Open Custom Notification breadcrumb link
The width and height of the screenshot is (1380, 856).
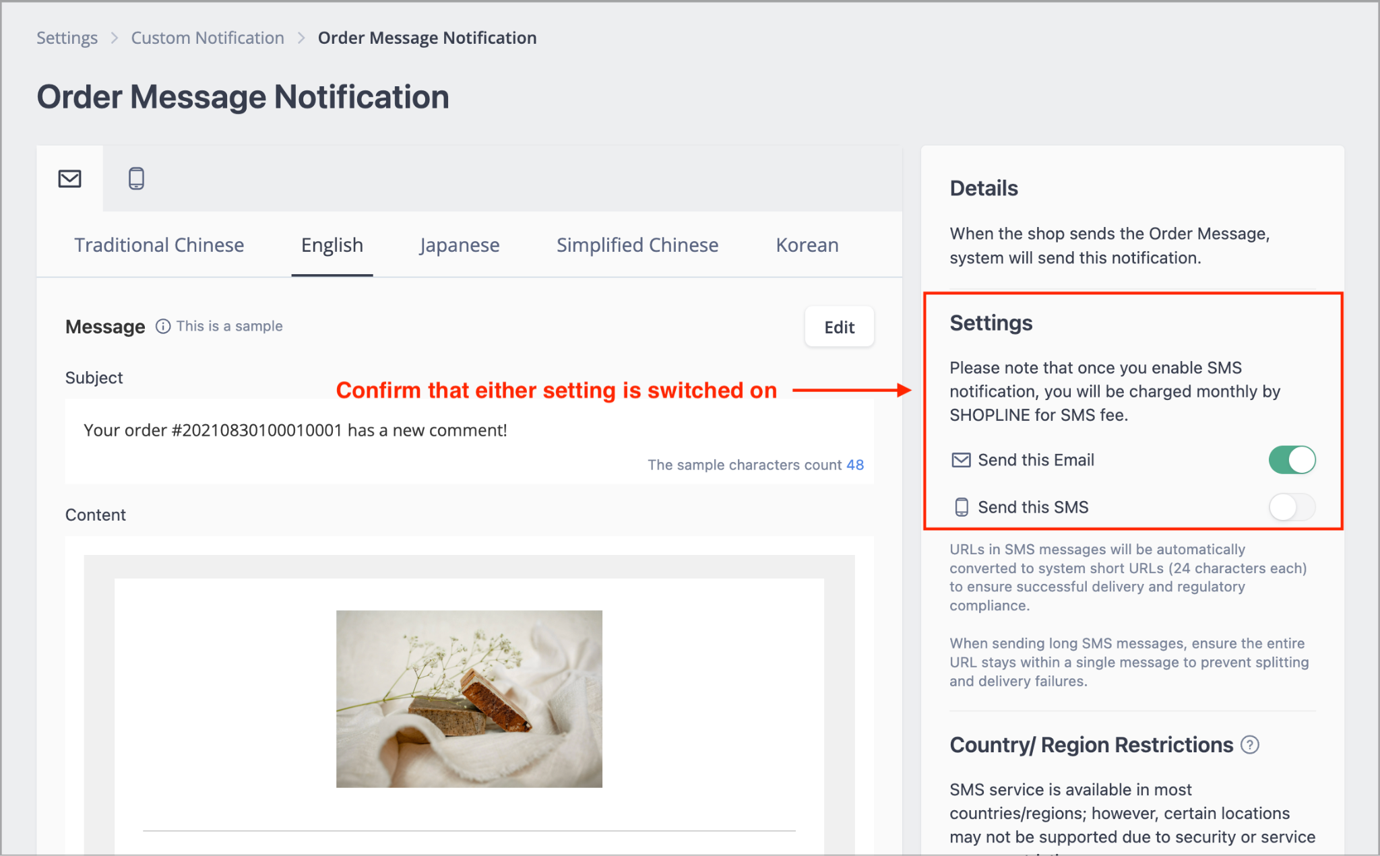208,38
